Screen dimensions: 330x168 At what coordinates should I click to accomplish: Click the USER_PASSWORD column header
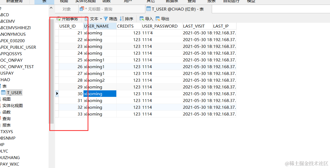click(x=162, y=26)
